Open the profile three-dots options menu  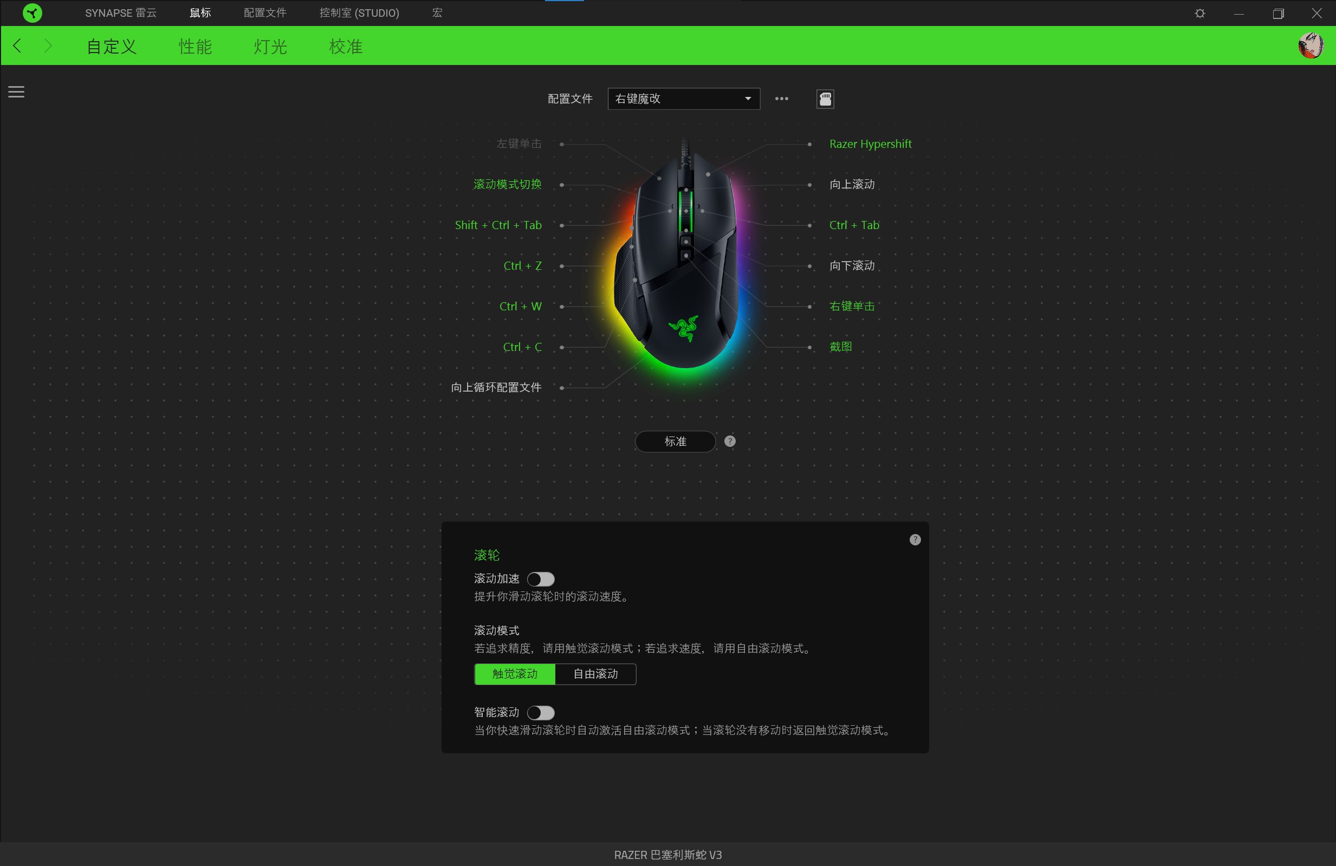click(781, 99)
